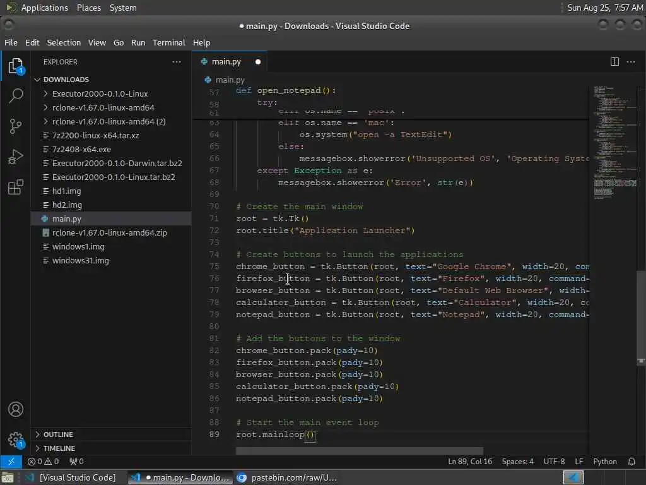Click main.py in the breadcrumb
The image size is (646, 485).
click(x=230, y=80)
